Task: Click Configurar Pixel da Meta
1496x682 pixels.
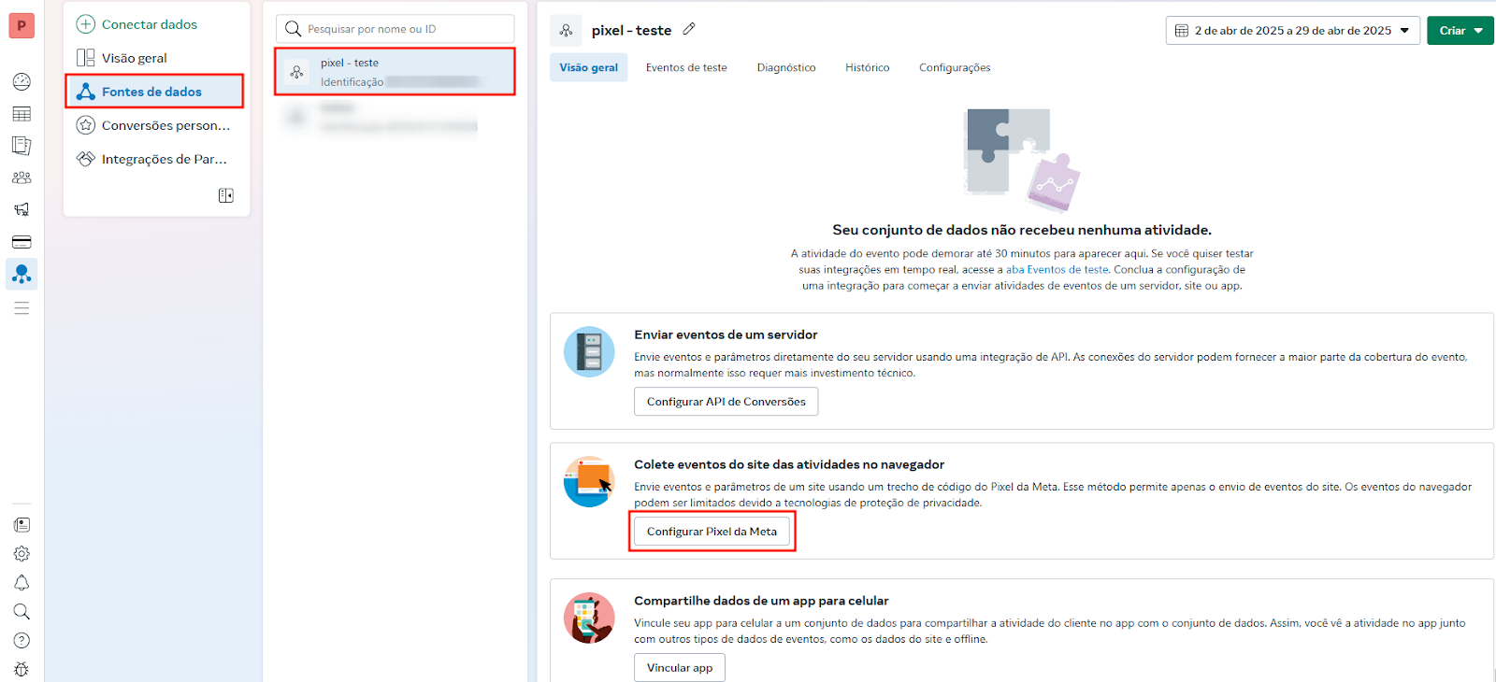Action: pos(712,532)
